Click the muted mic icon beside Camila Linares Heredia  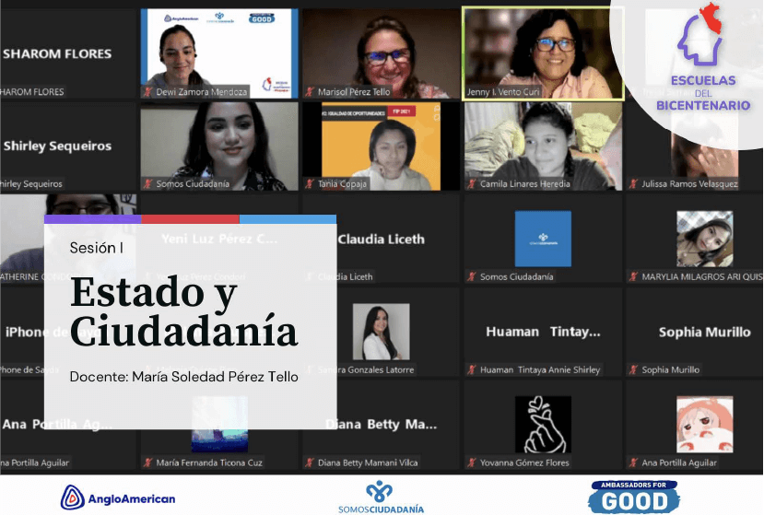472,183
